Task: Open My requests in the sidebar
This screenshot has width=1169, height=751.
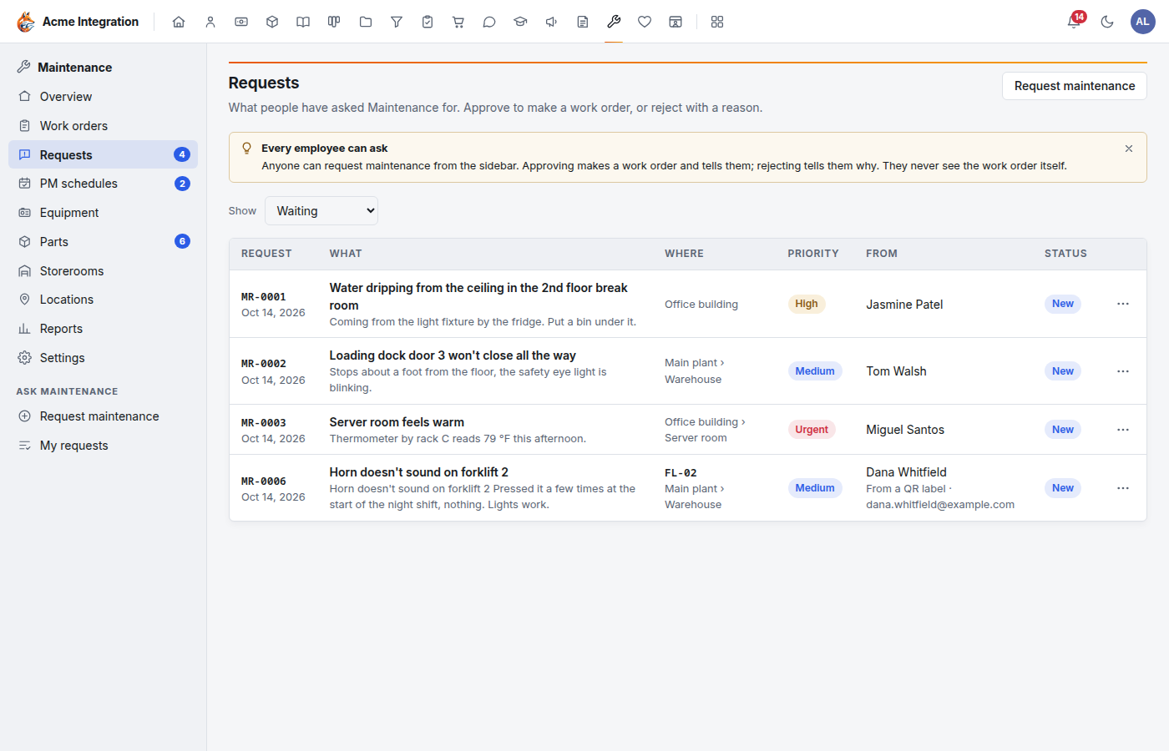Action: pos(104,446)
